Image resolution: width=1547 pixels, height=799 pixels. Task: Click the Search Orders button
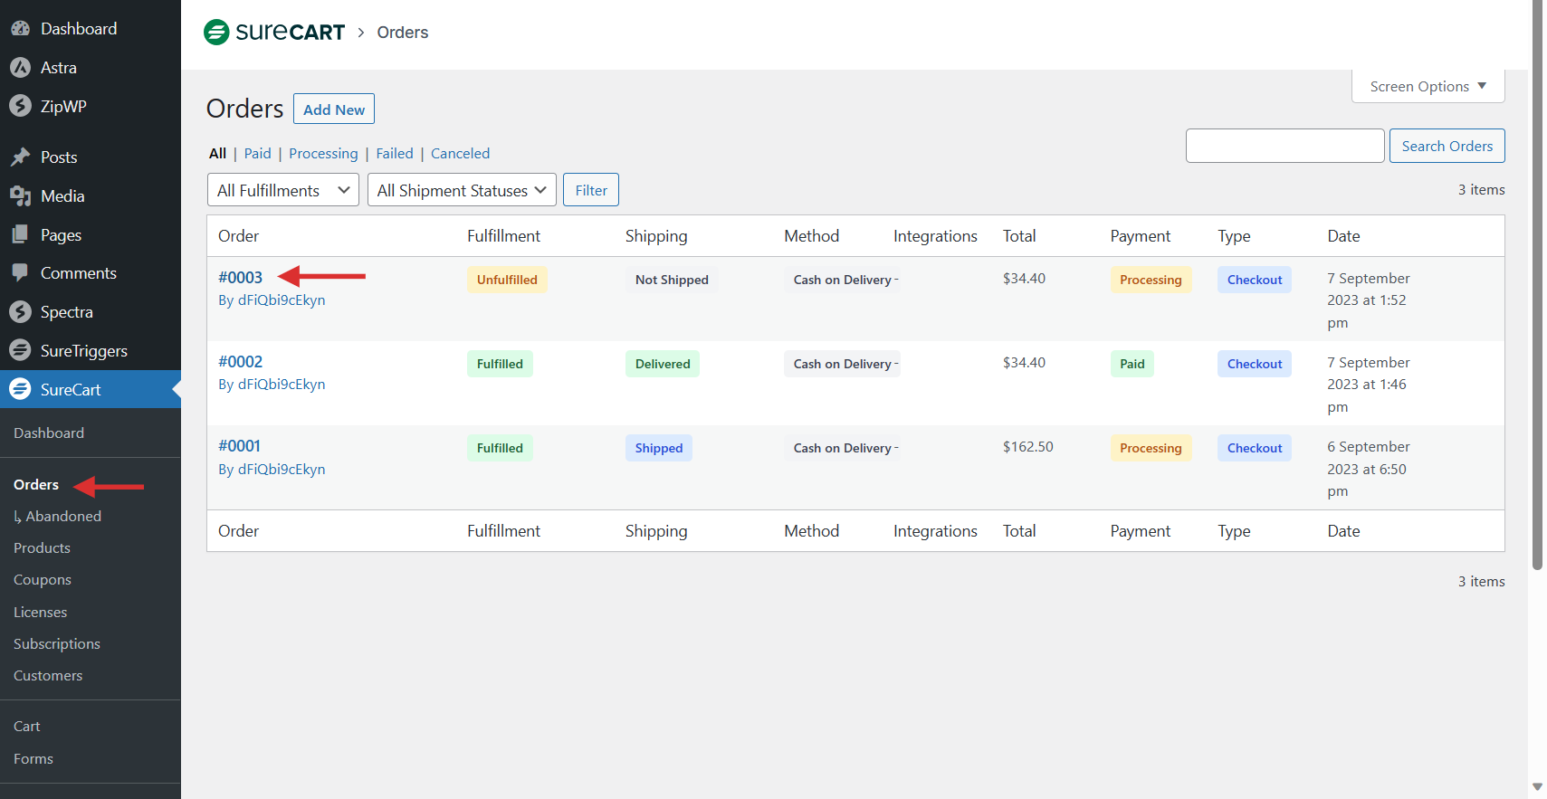(1447, 147)
